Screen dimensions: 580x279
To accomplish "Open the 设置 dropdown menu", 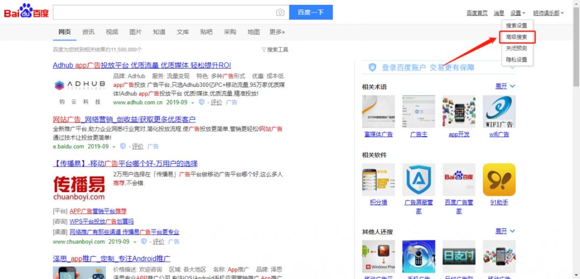I will pos(518,13).
